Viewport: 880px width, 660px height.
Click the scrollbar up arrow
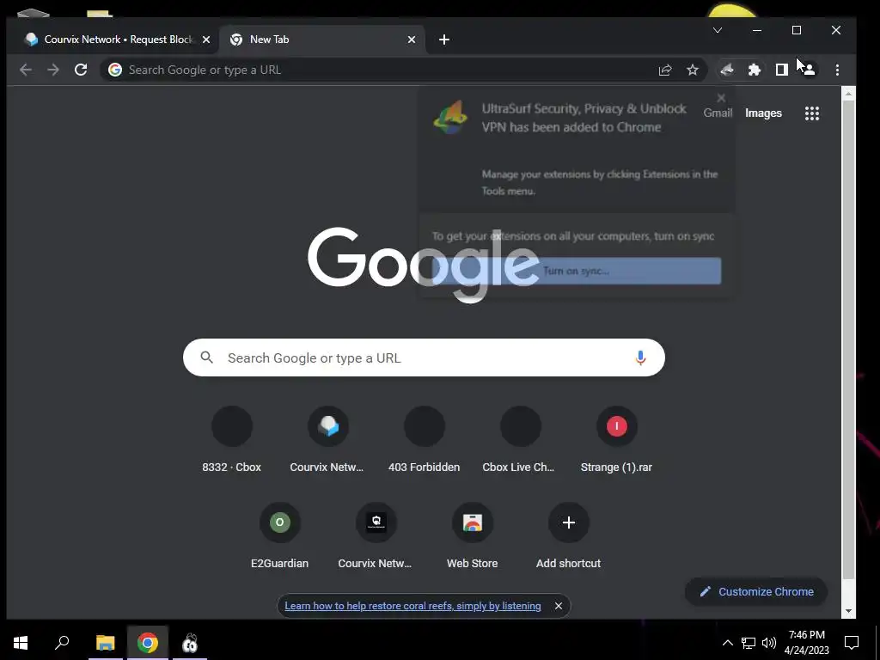[848, 93]
